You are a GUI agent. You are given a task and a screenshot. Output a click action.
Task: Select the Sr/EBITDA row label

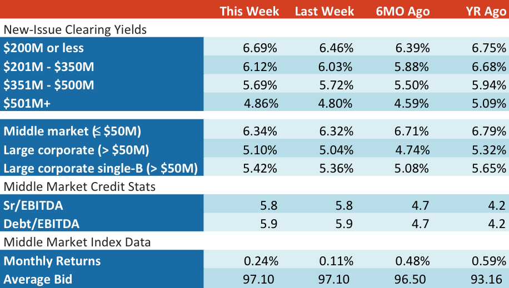coord(33,206)
